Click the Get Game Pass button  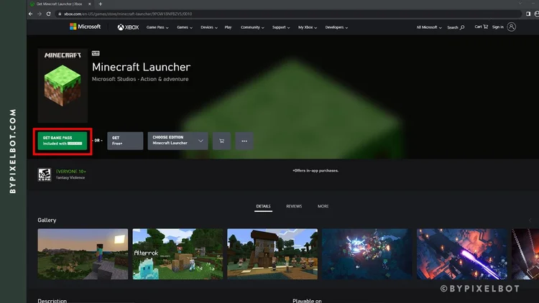click(x=63, y=141)
